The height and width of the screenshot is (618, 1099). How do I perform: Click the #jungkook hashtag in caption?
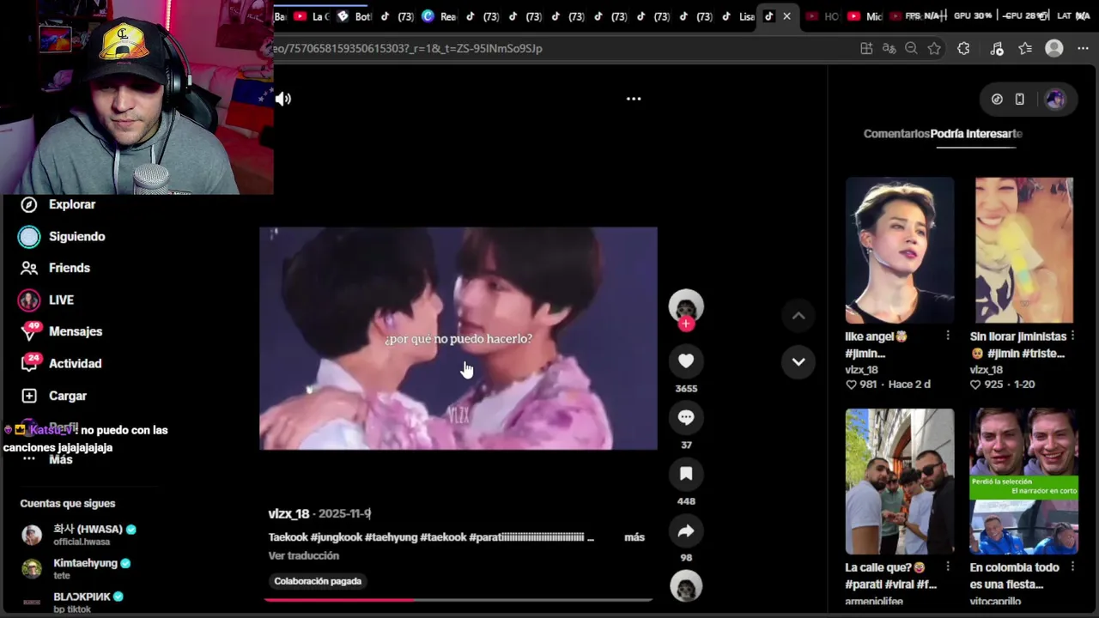[336, 537]
